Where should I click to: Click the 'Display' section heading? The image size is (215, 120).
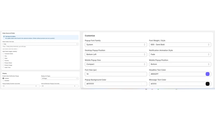pyautogui.click(x=5, y=74)
